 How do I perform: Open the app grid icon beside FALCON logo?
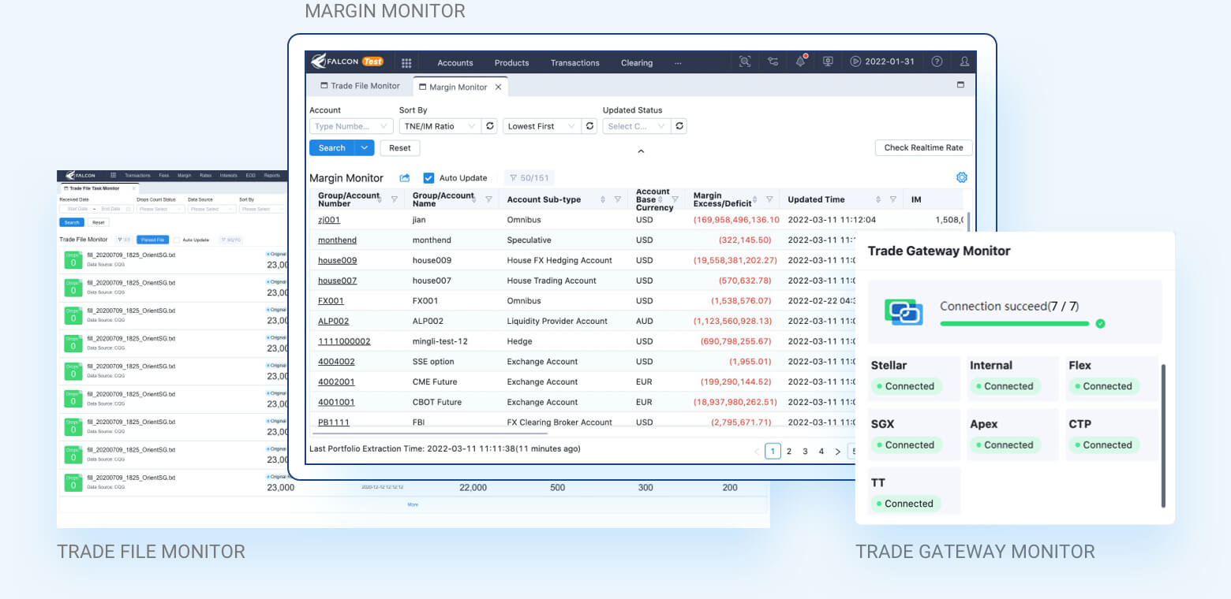click(x=406, y=61)
